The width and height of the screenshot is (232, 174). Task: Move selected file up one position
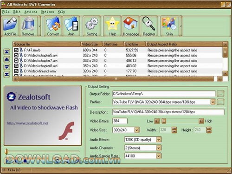(x=6, y=59)
